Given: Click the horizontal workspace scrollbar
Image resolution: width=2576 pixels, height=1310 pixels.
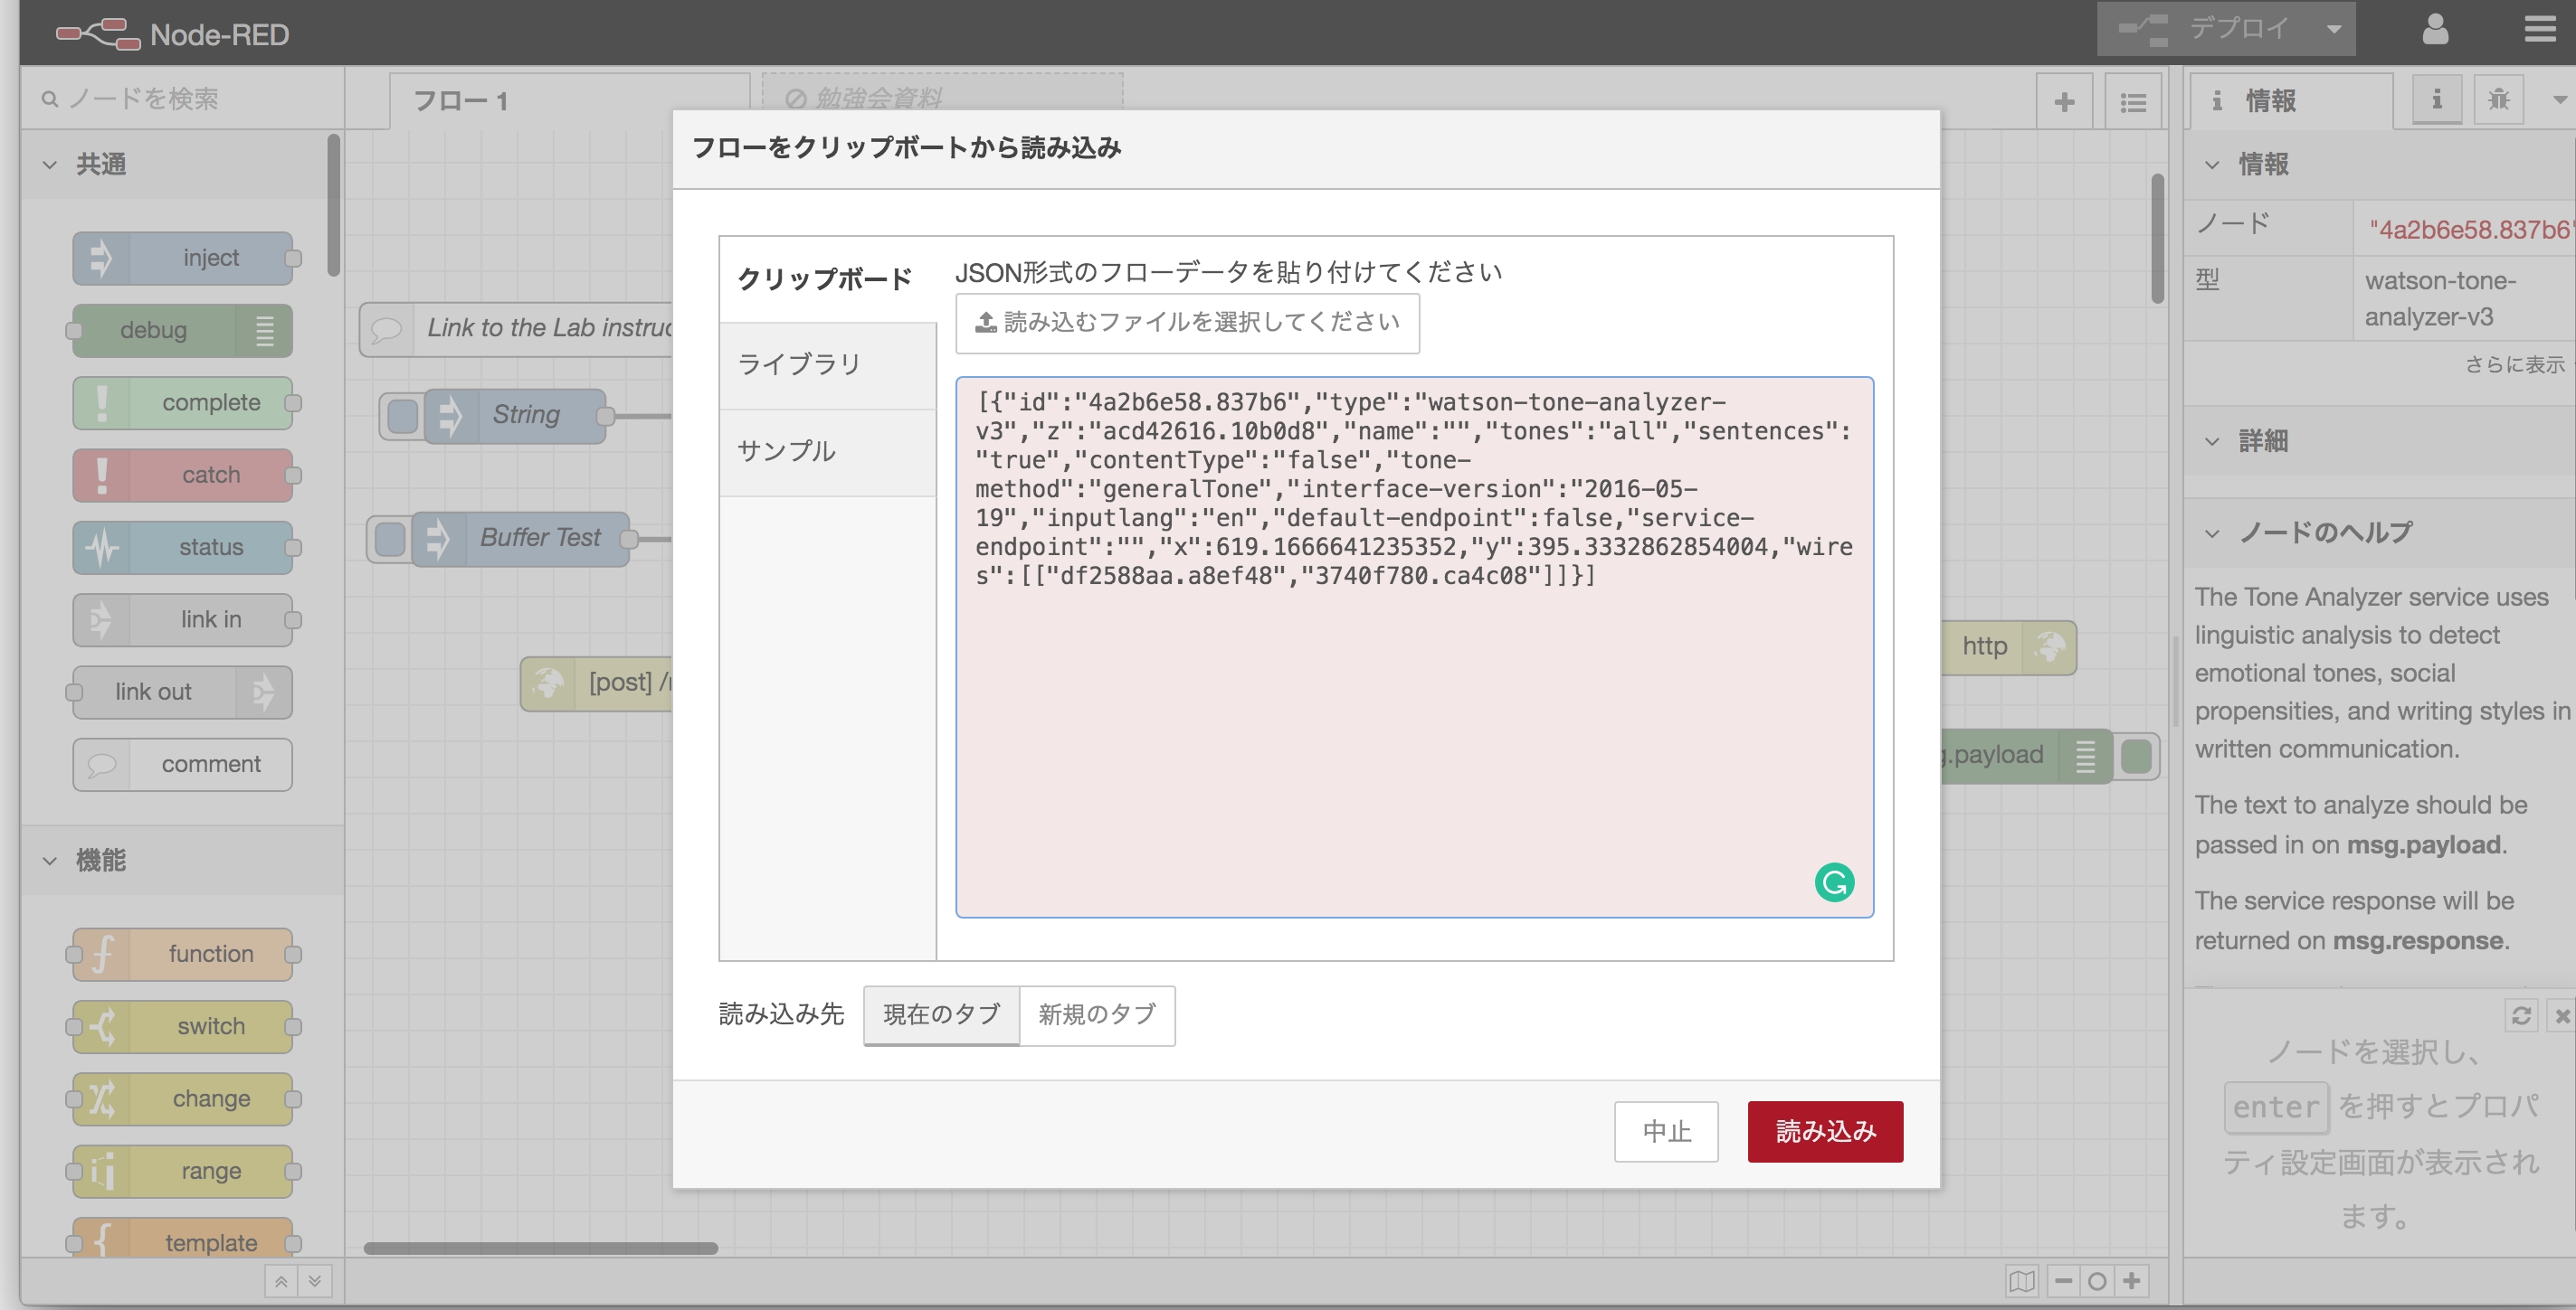Looking at the screenshot, I should [540, 1247].
